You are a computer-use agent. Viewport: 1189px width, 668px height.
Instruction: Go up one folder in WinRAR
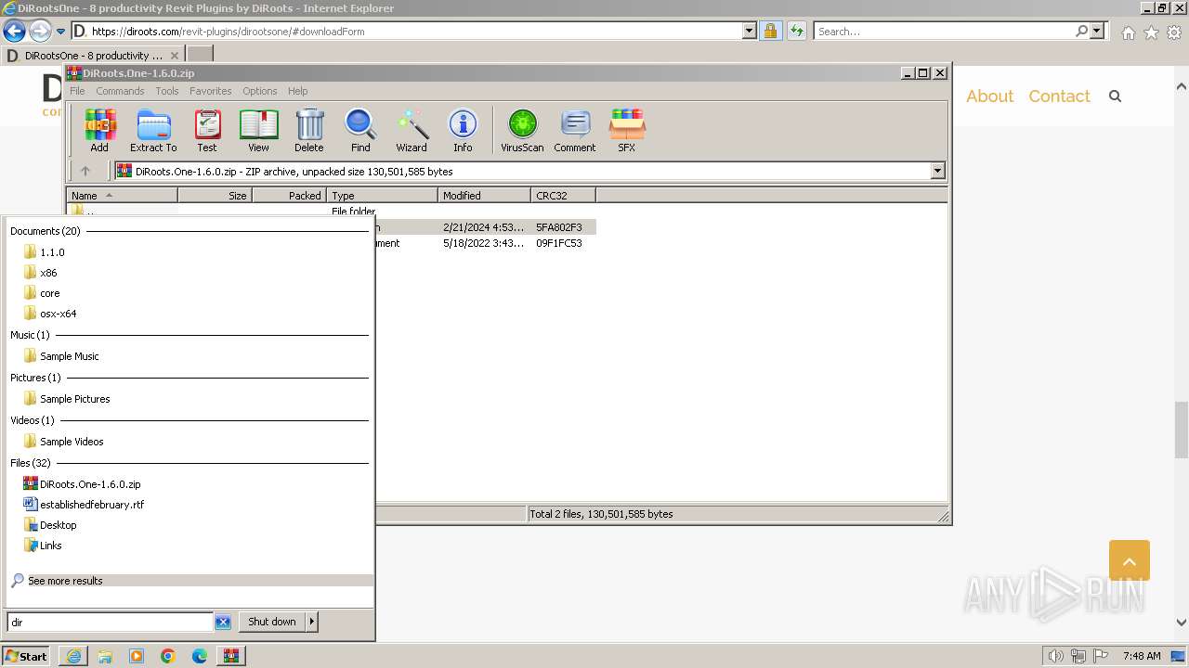[85, 171]
